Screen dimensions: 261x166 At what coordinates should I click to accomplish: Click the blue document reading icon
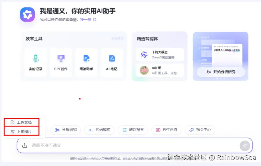tap(86, 58)
